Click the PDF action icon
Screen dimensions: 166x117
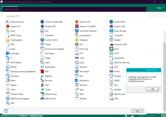(42, 71)
